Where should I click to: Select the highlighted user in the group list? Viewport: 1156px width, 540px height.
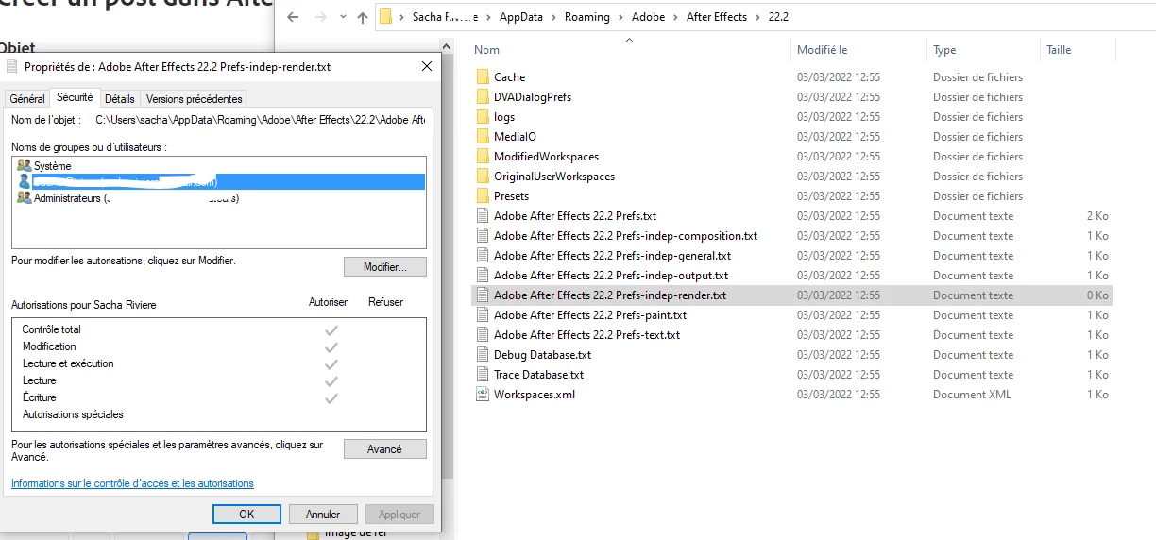pyautogui.click(x=219, y=181)
